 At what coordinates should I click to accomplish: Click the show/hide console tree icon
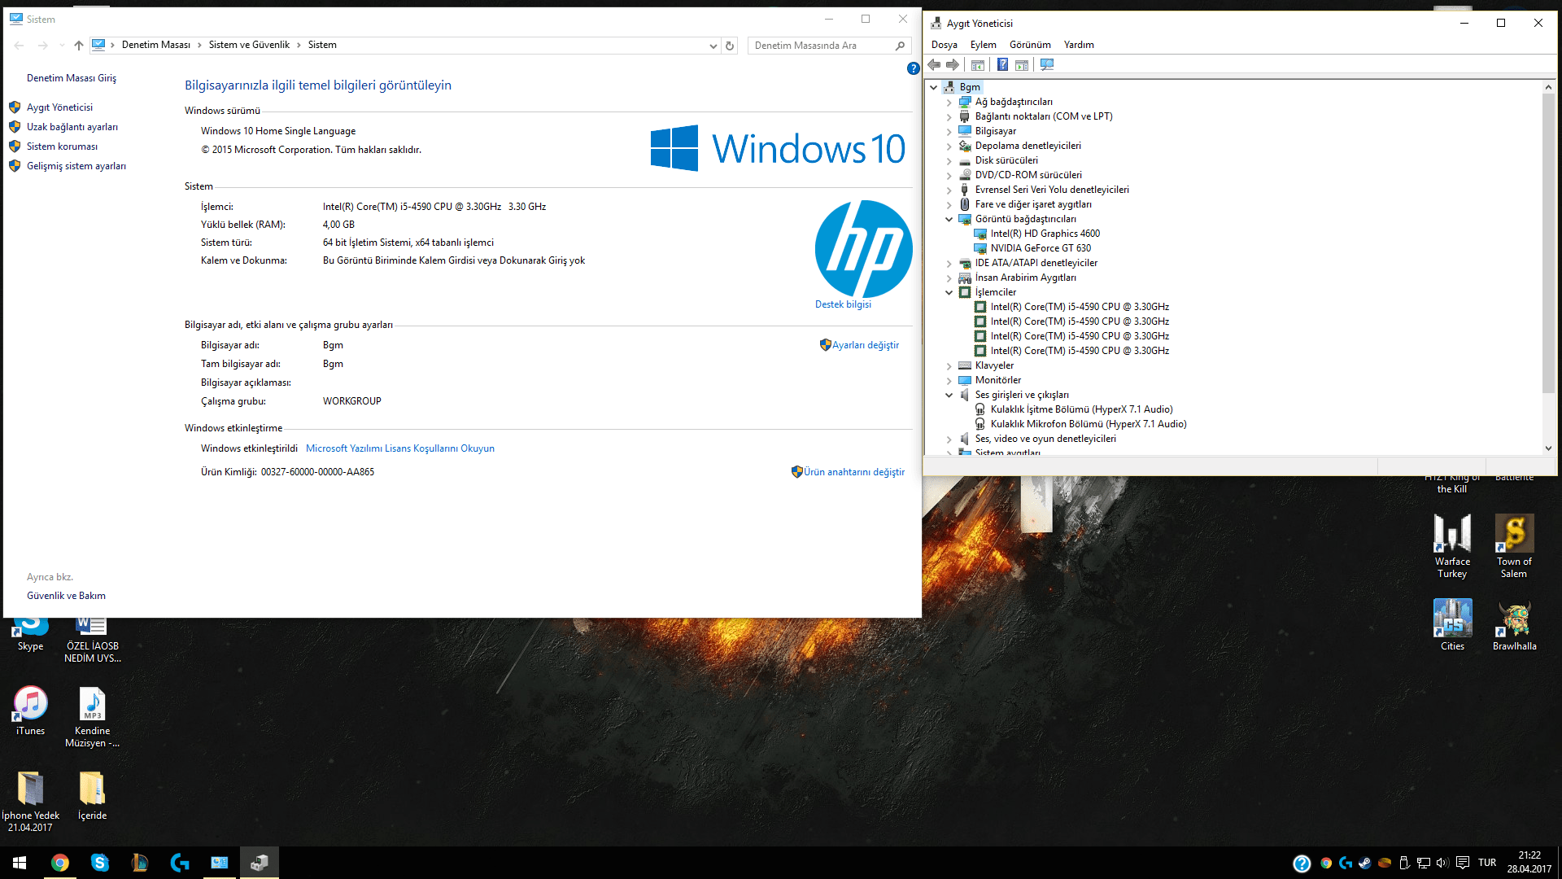pyautogui.click(x=978, y=65)
